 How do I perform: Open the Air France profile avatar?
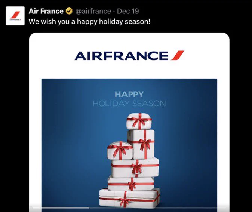[15, 16]
